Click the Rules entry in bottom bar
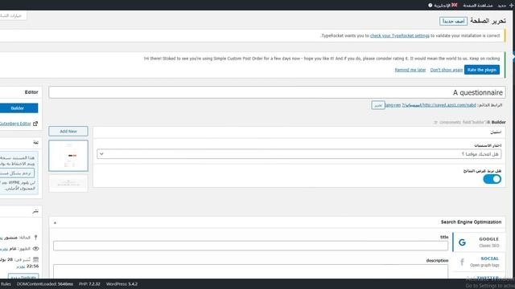 click(6, 284)
